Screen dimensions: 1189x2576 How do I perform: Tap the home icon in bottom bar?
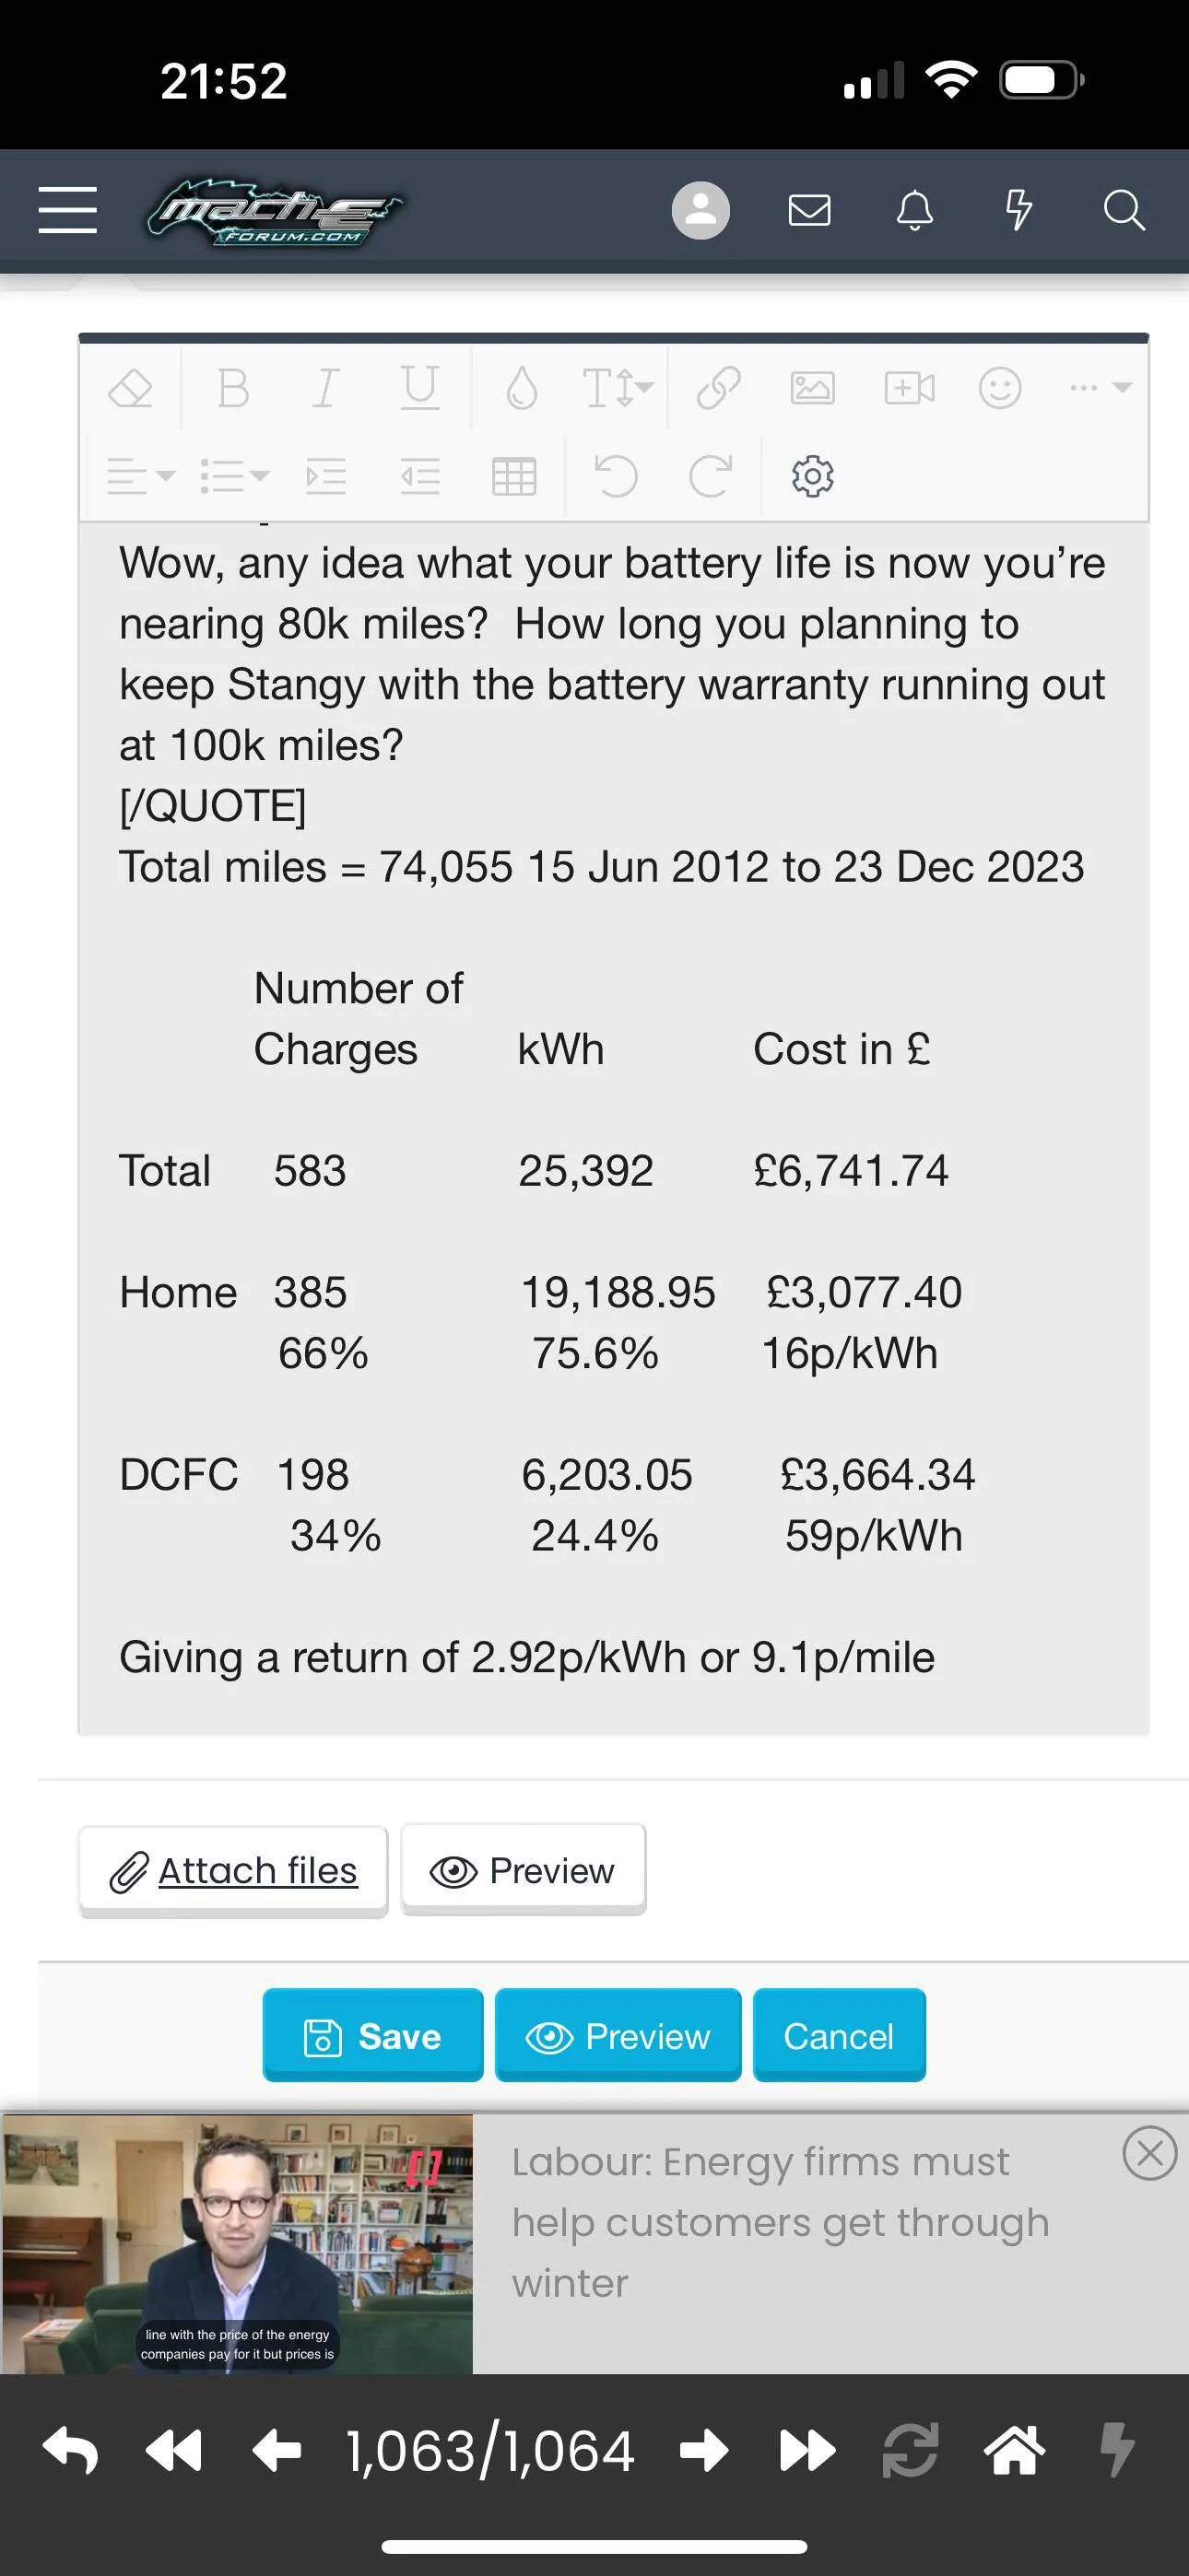click(1014, 2451)
